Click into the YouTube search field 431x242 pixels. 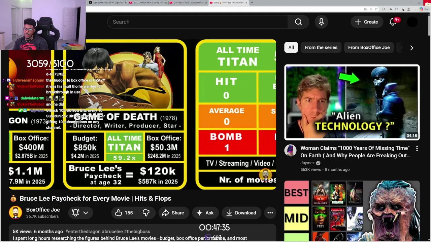198,22
